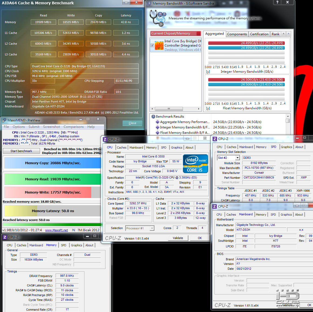Viewport: 313px width, 312px height.
Task: Switch to the Rank tab in Sandra
Action: click(275, 34)
